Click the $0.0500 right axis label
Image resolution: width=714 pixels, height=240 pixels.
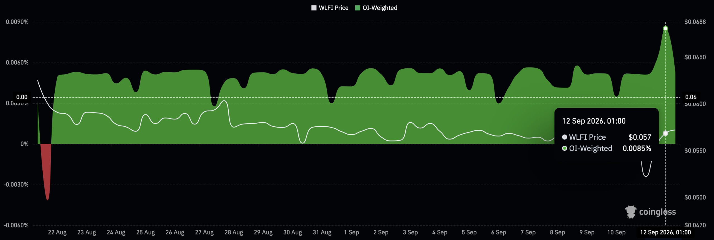pyautogui.click(x=695, y=197)
